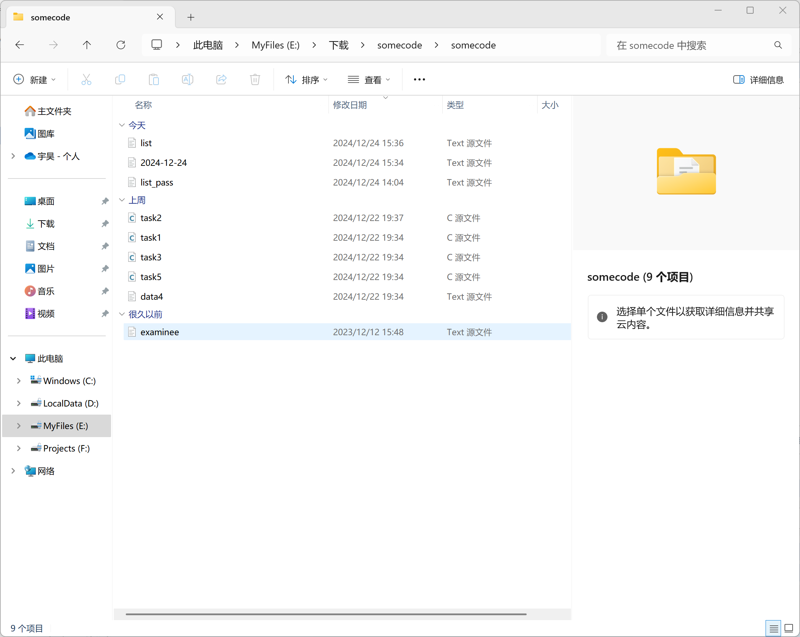
Task: Click the 新建 new item button
Action: (x=34, y=80)
